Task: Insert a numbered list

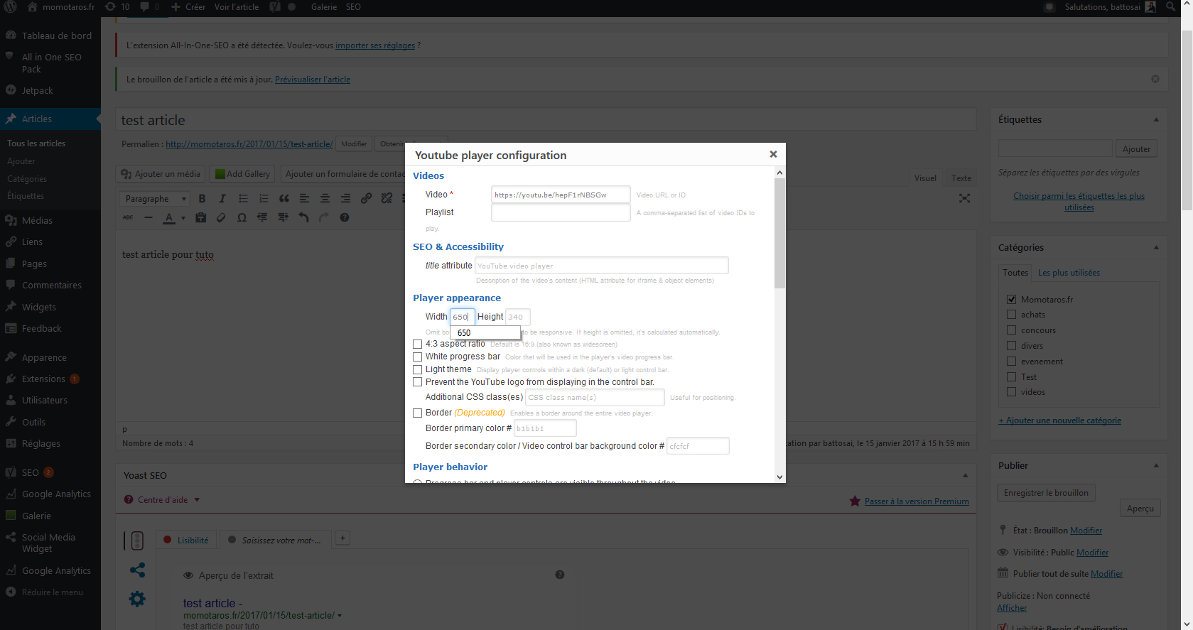Action: [264, 199]
